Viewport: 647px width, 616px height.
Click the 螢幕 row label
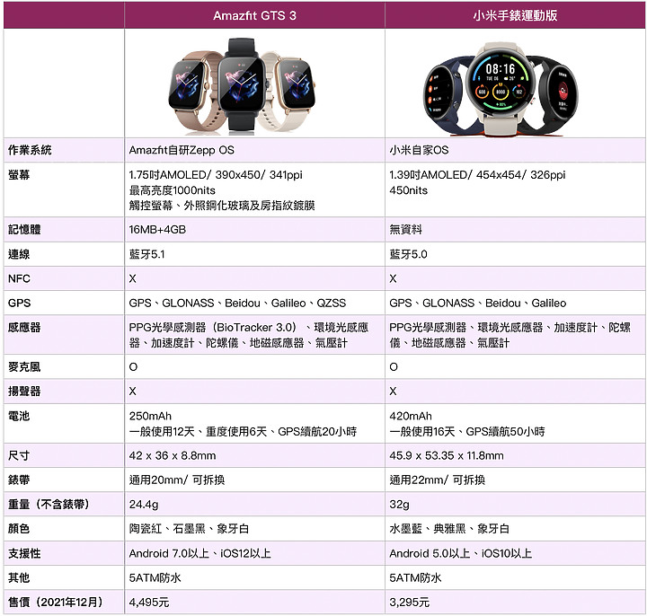click(x=19, y=175)
